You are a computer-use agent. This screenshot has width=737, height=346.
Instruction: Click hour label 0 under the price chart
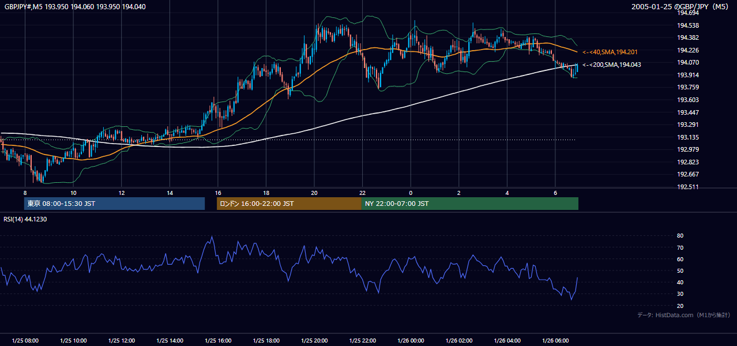411,193
